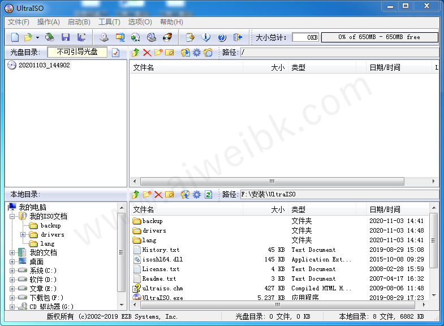The height and width of the screenshot is (326, 444).
Task: Click the disc pane 路径 input field
Action: 339,53
